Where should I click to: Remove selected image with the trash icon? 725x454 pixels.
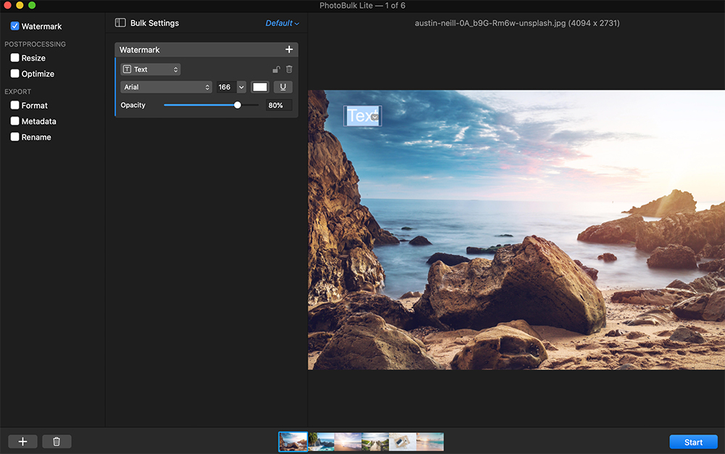[57, 441]
